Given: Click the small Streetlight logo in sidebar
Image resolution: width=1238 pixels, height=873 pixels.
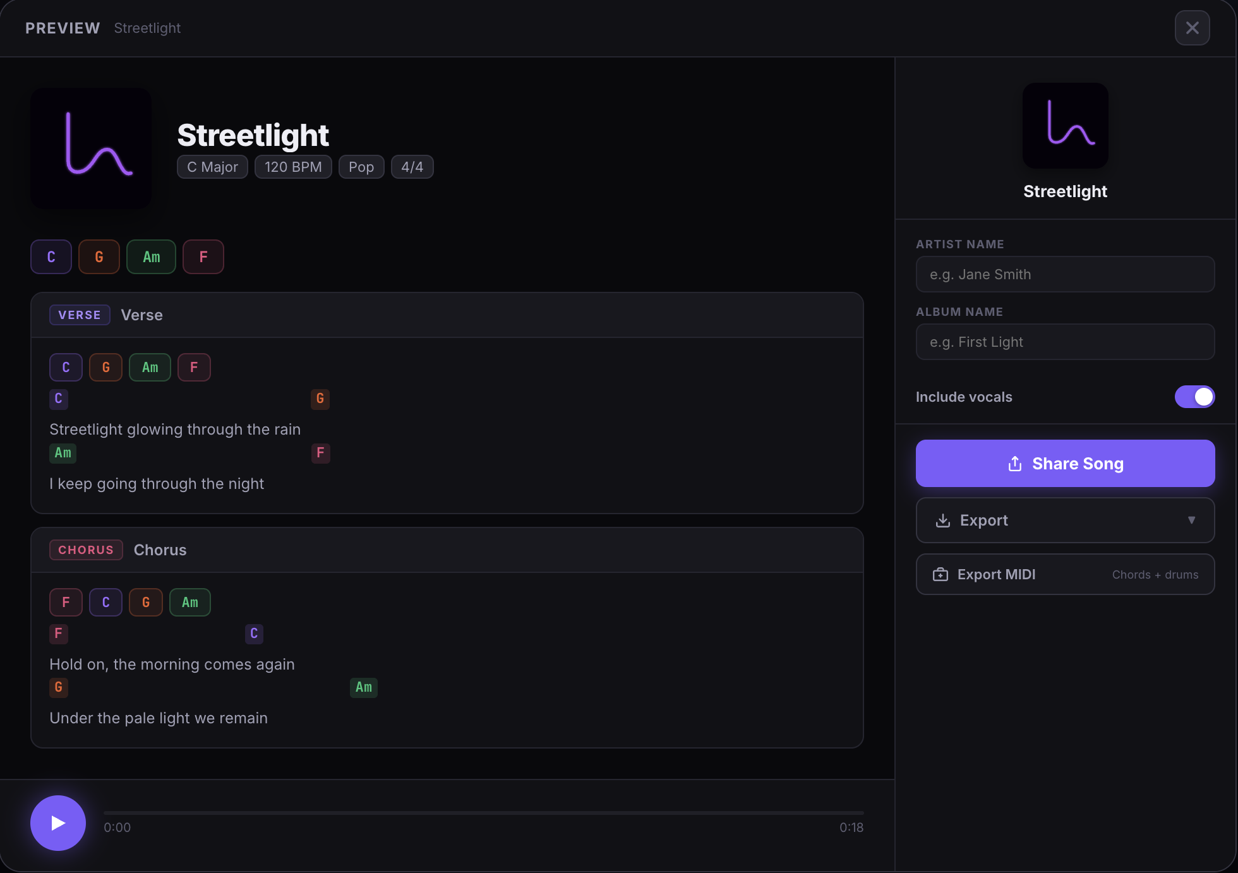Looking at the screenshot, I should (1065, 126).
